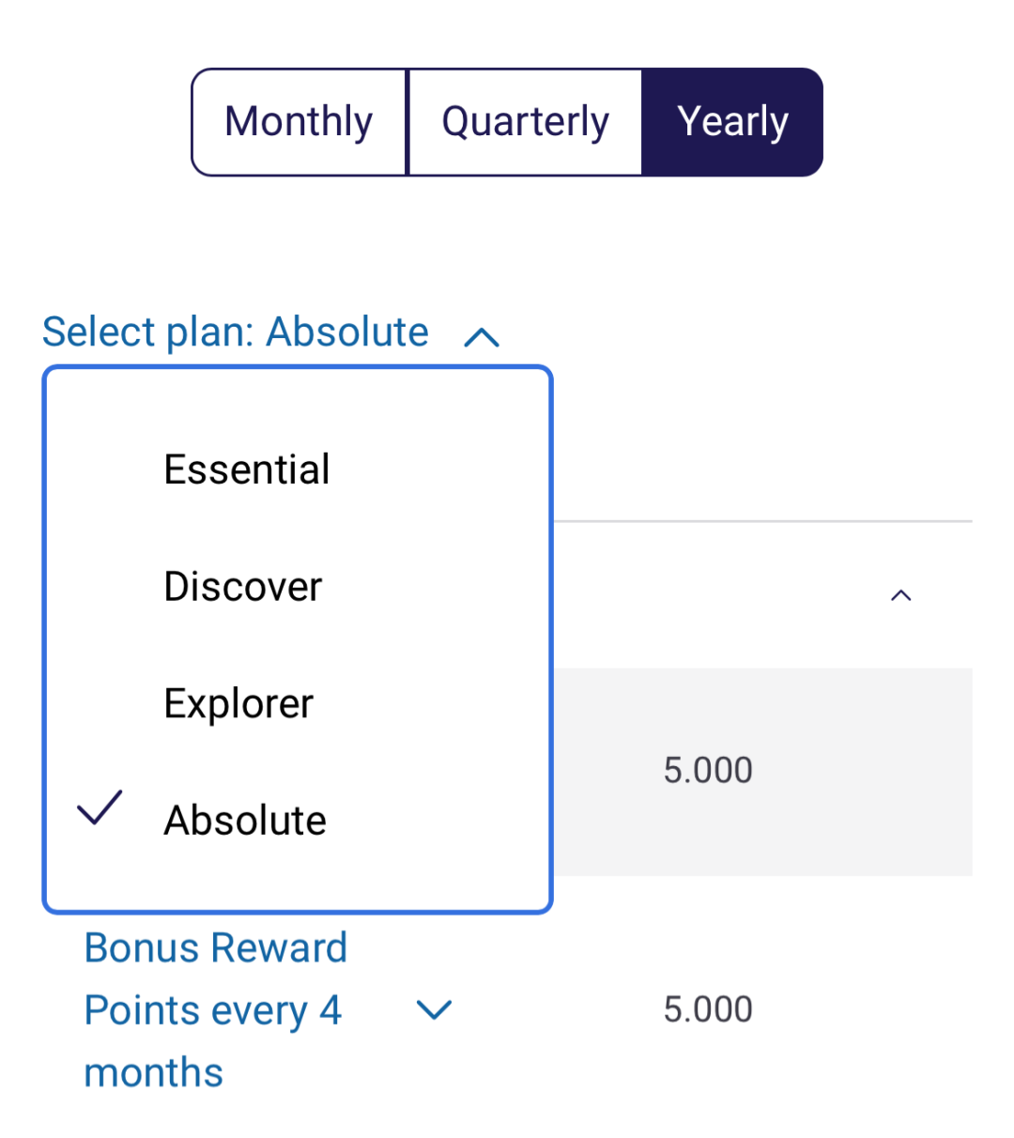The width and height of the screenshot is (1014, 1138).
Task: Click the blank space above Essential in the list
Action: coord(297,406)
